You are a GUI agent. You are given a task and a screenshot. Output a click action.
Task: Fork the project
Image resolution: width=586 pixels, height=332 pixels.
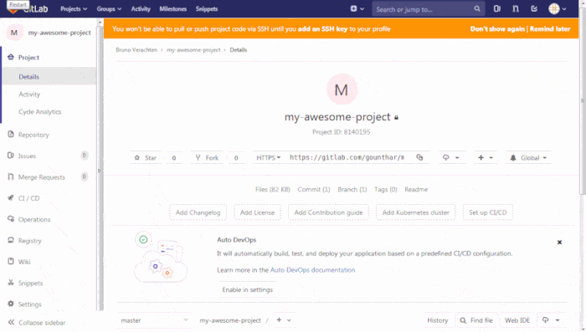coord(207,157)
